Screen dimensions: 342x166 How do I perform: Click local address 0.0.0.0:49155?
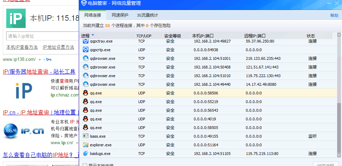coord(206,136)
